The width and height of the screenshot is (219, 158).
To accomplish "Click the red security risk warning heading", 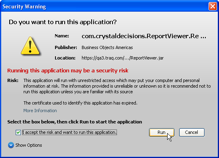I will click(x=68, y=70).
